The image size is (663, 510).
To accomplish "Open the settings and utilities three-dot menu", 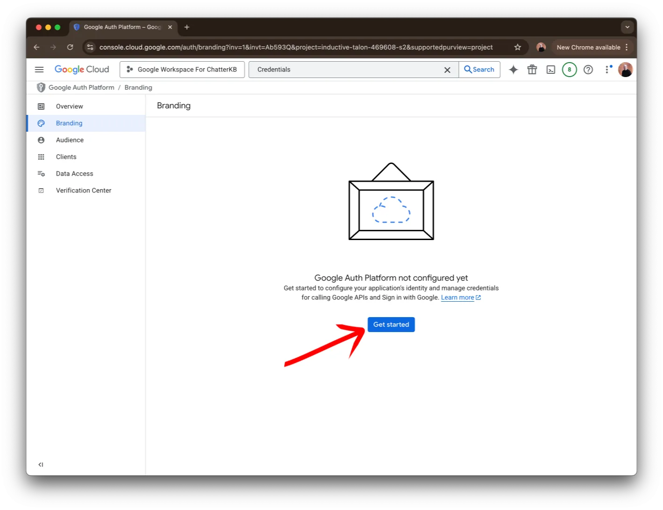I will [x=607, y=70].
